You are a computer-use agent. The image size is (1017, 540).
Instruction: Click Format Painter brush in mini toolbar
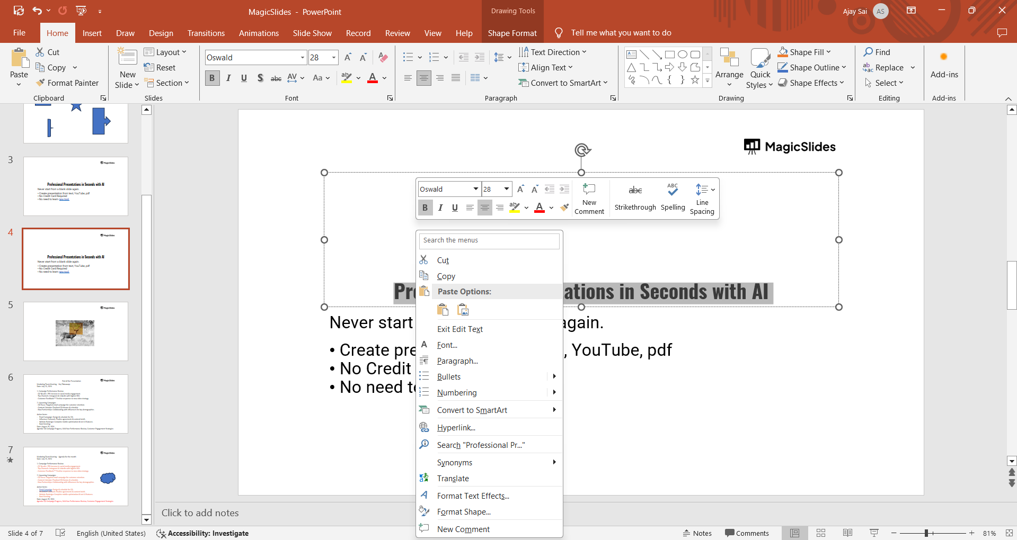pos(564,208)
